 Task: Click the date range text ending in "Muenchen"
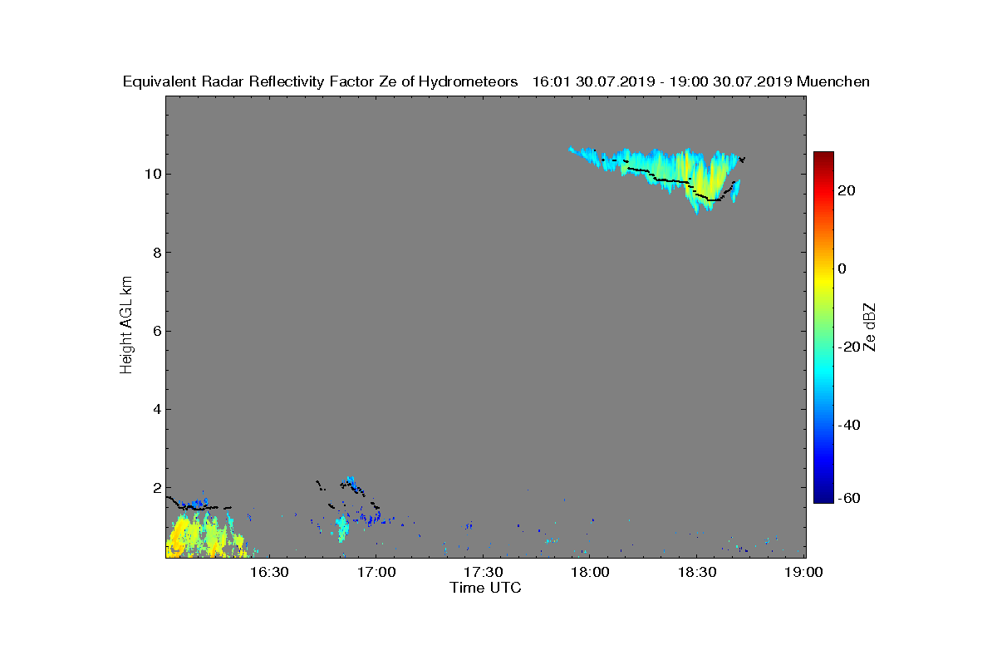pos(700,81)
